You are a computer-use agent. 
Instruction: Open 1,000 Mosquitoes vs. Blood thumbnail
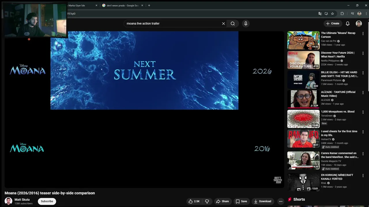click(x=303, y=119)
